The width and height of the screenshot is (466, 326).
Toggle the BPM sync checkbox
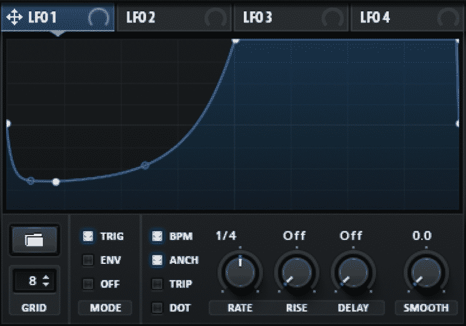(157, 236)
